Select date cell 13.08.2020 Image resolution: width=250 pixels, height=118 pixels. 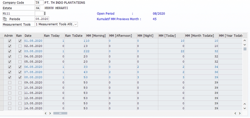tap(33, 103)
